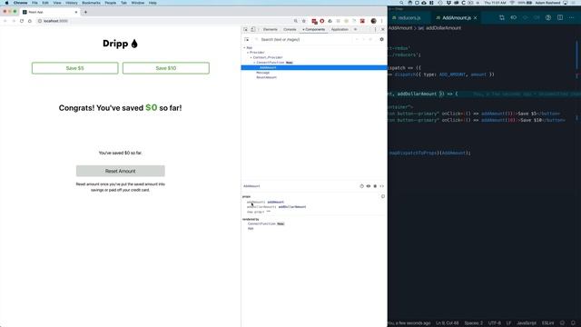Copy props to clipboard icon

383,196
